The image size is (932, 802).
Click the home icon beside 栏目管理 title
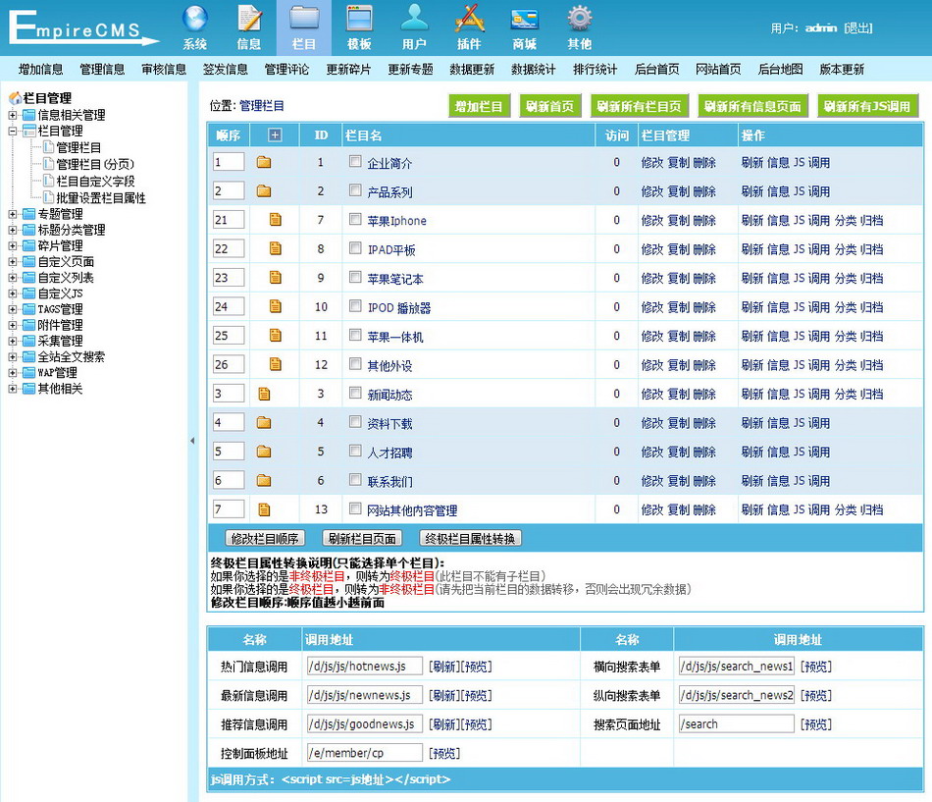coord(15,97)
